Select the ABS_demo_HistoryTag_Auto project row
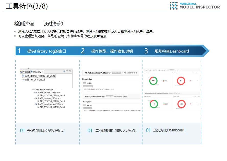Viewport: 227px width, 161px height. [x=39, y=76]
